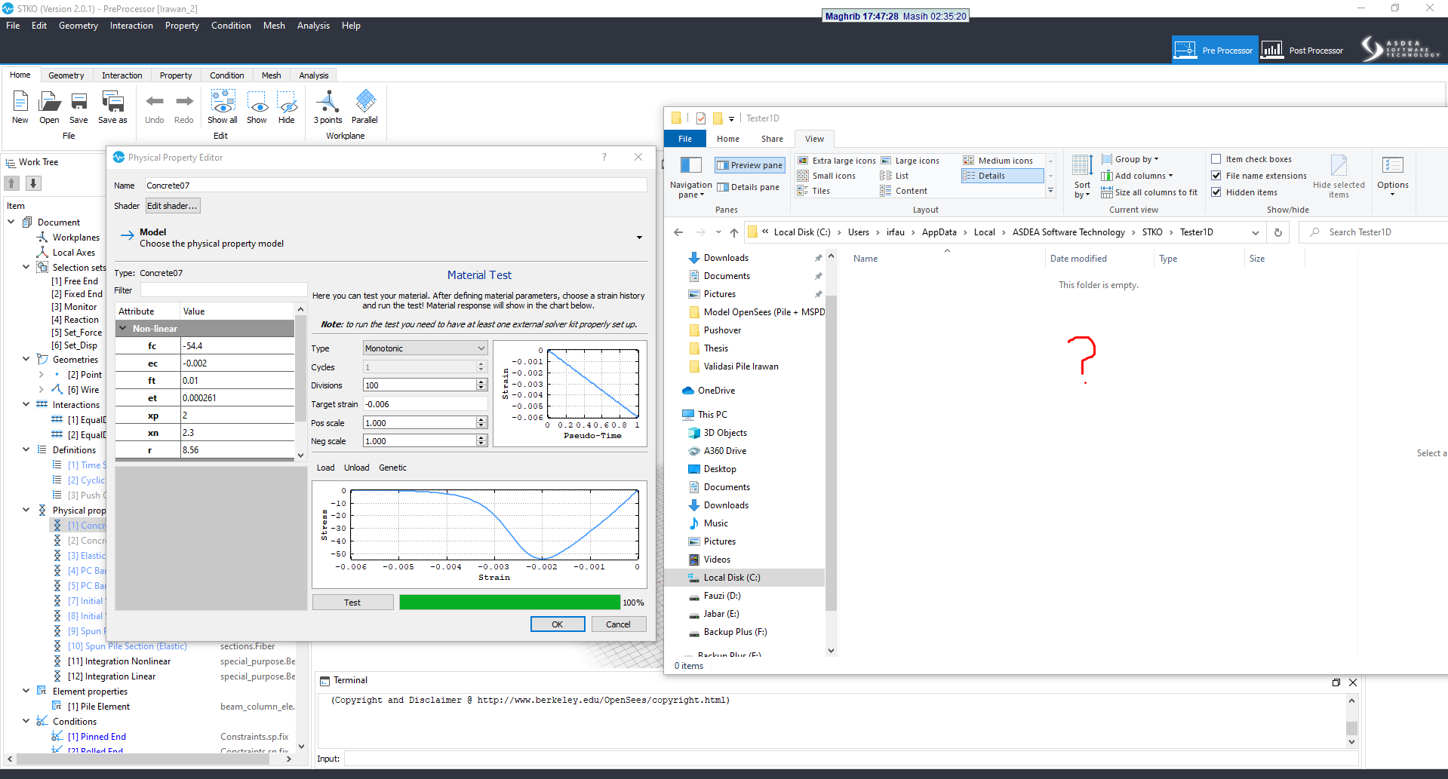Switch to the Condition ribbon tab
The image size is (1448, 779).
[x=226, y=75]
